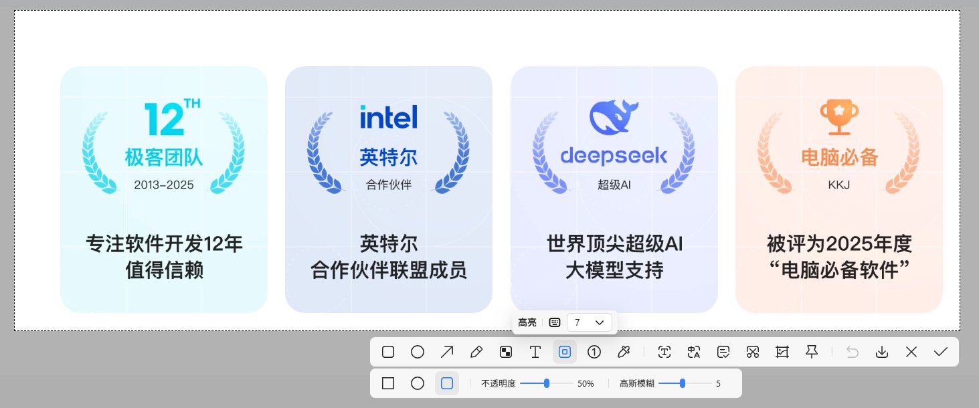Click the text 专注软件开发12年
The width and height of the screenshot is (979, 408).
pyautogui.click(x=164, y=243)
